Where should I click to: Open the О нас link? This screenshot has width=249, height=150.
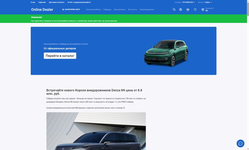click(x=33, y=2)
